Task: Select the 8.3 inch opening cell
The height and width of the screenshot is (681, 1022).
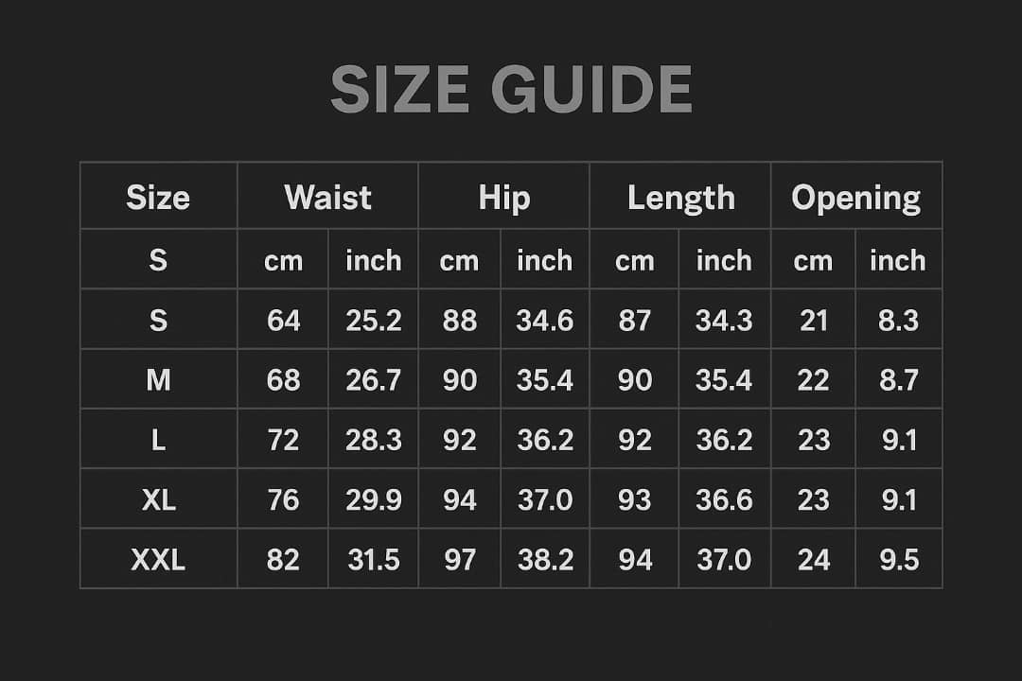Action: (x=898, y=321)
